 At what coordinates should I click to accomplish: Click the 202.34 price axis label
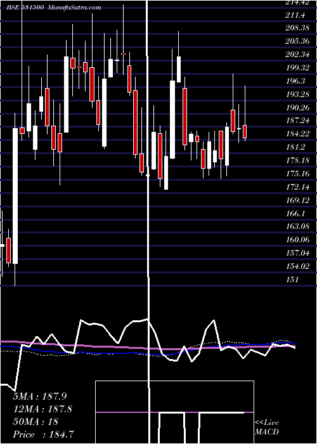[x=298, y=55]
